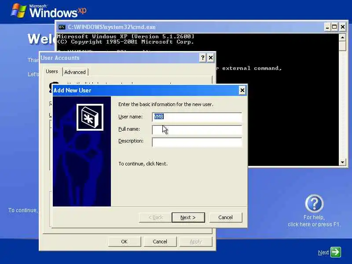Click into the Description field

[x=197, y=142]
